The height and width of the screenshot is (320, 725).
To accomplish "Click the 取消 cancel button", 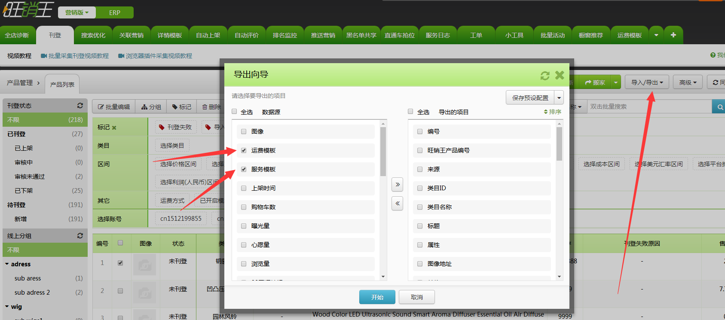I will (417, 297).
